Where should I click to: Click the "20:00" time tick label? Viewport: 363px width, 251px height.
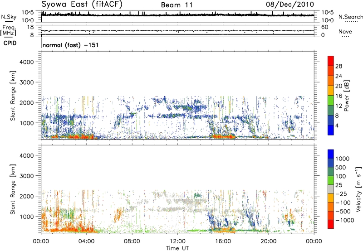(269, 241)
